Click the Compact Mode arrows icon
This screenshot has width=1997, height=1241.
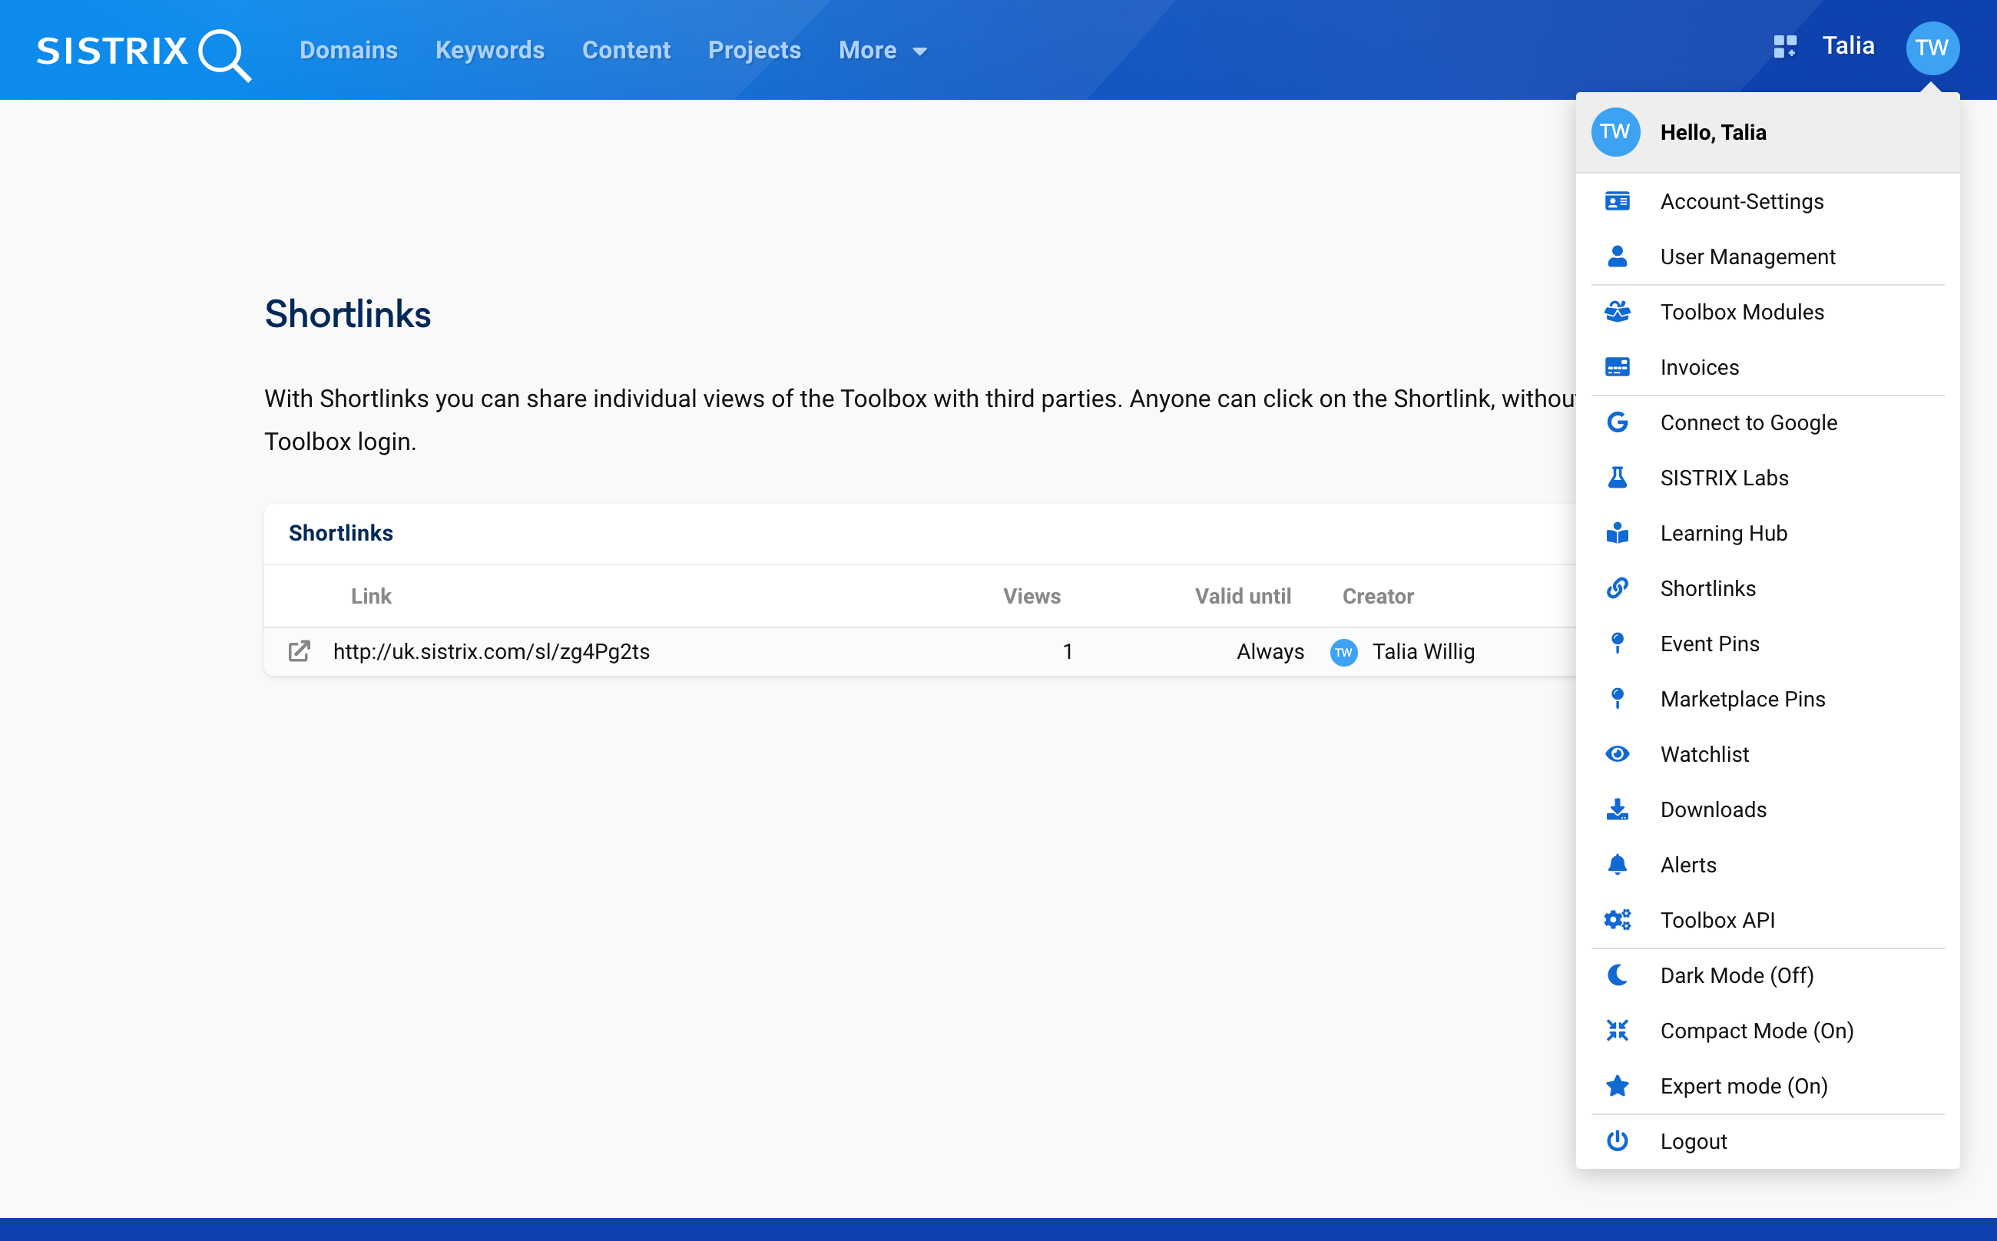point(1616,1030)
